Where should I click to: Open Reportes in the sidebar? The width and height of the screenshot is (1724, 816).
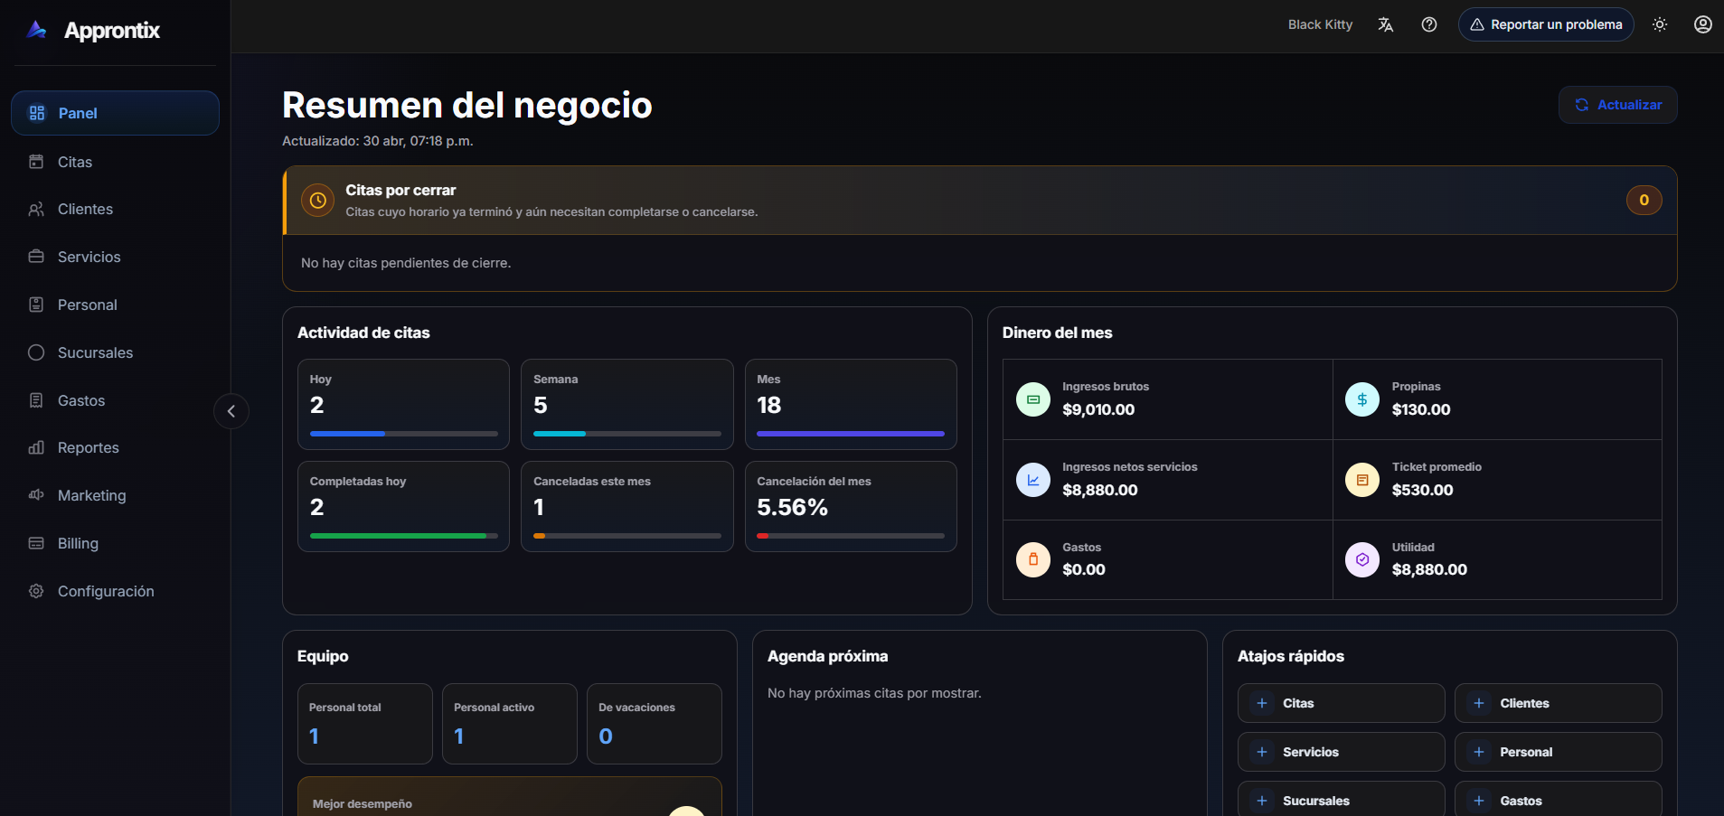tap(115, 447)
